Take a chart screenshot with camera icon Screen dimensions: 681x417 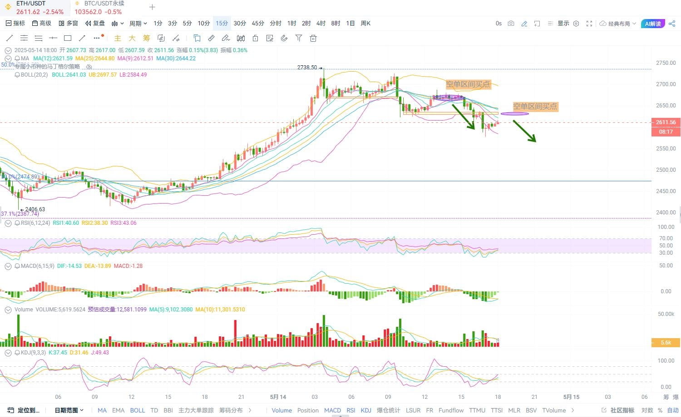point(511,24)
